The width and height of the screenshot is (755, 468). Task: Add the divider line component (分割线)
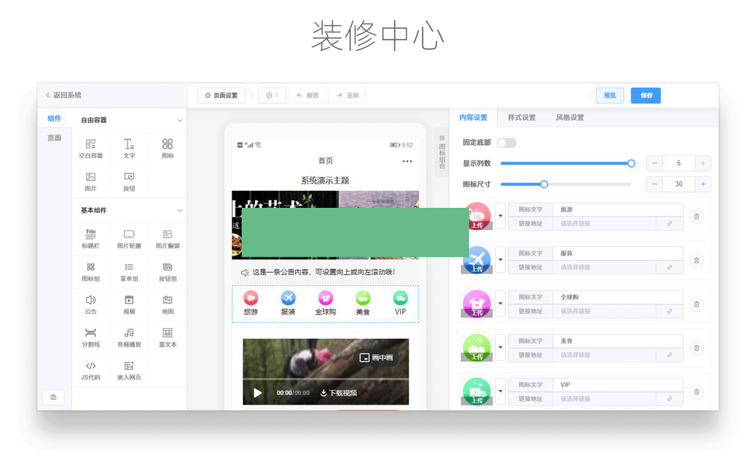tap(91, 338)
